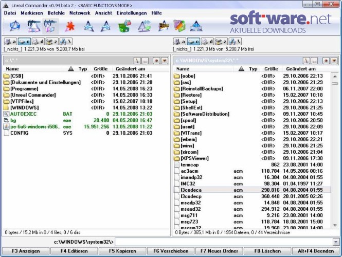Go to parent directory in right panel
Screen dimensions: 342x257
(314, 61)
